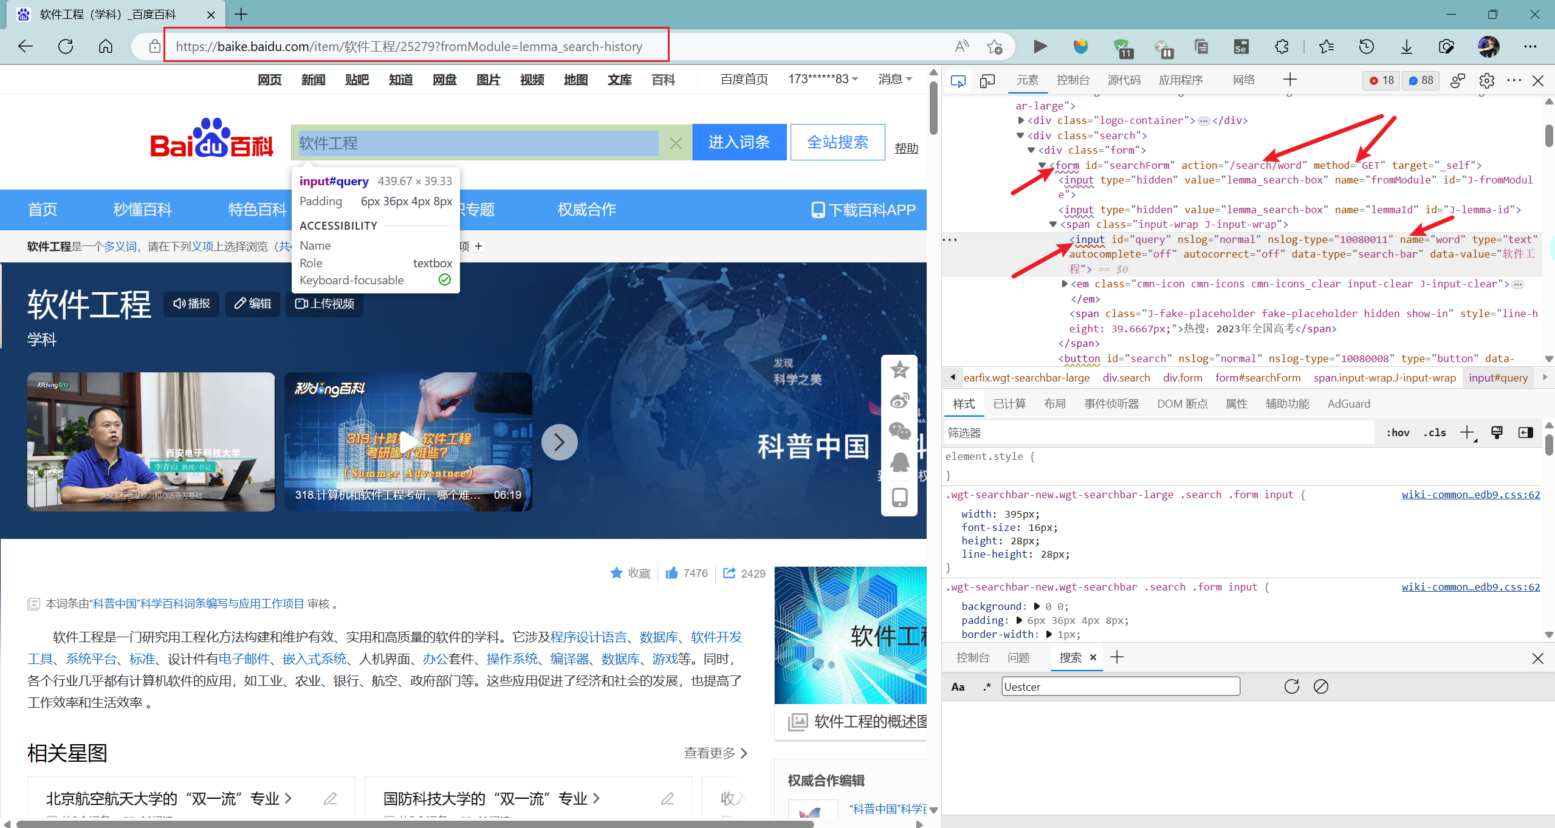Show 18 errors badge in DevTools

(x=1381, y=80)
